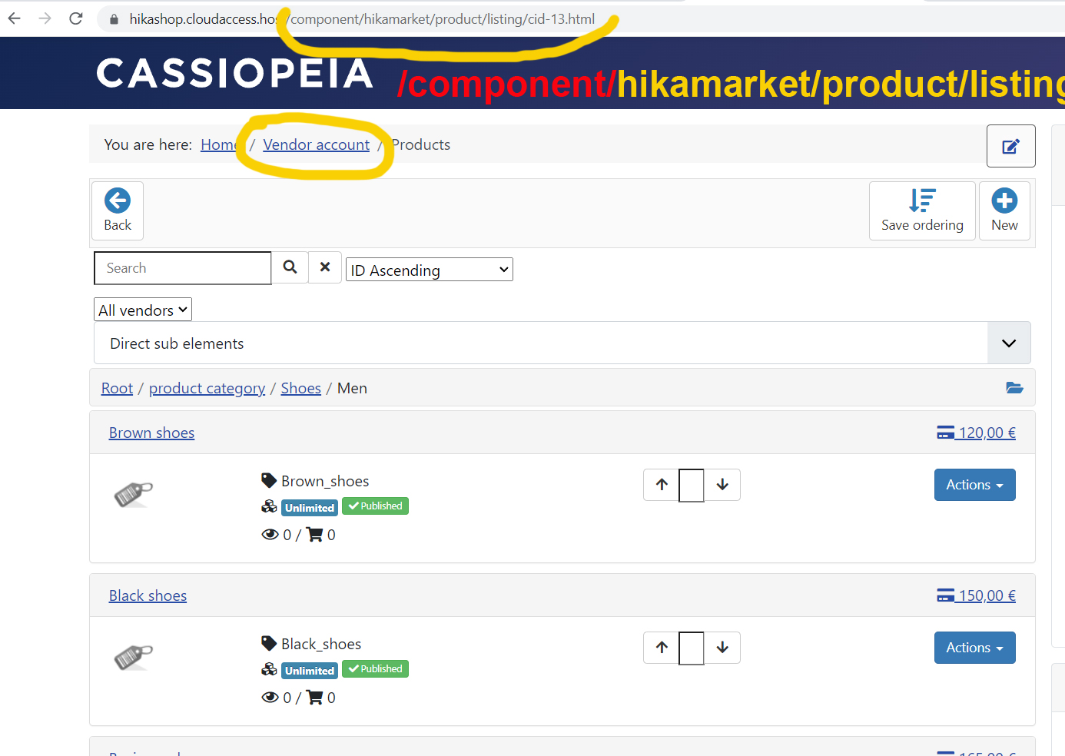The width and height of the screenshot is (1065, 756).
Task: Open the Brown shoes product link
Action: 151,433
